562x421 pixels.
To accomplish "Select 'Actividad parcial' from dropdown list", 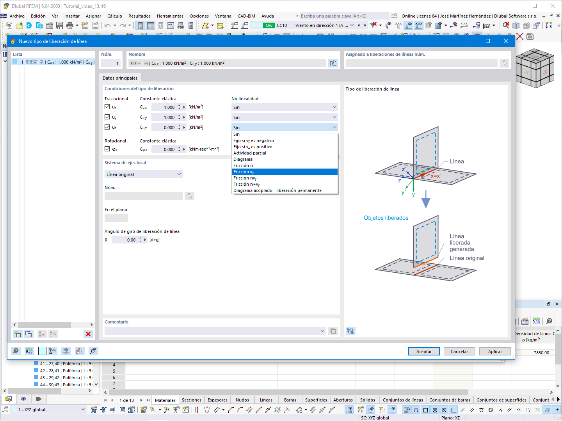I will pyautogui.click(x=285, y=153).
